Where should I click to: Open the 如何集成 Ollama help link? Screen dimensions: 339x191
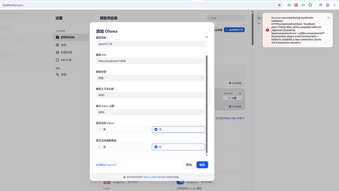point(106,165)
